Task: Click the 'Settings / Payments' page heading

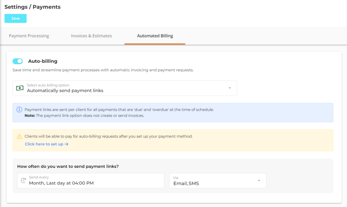Action: click(x=32, y=7)
